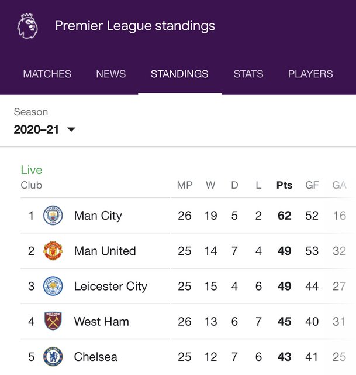Click the Premier League standings title
Viewport: 356px width, 375px height.
(135, 26)
